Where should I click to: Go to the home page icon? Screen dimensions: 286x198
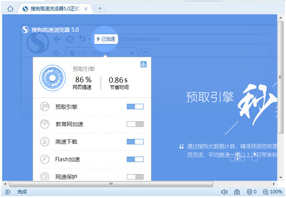[10, 9]
